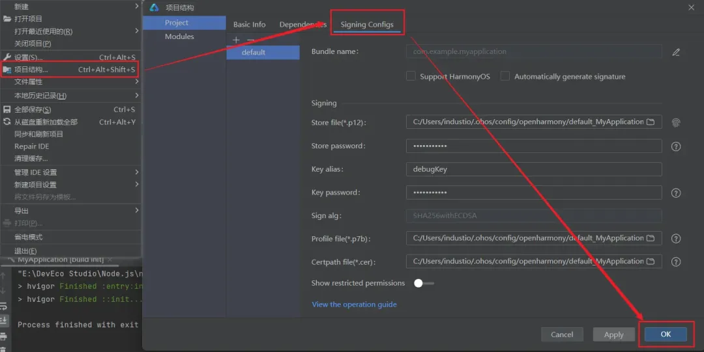Expand the 新建项目设置 submenu
Viewport: 704px width, 352px height.
point(137,184)
